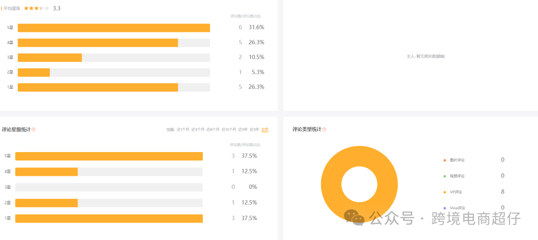This screenshot has width=538, height=240.
Task: Choose the 近3年 time range
Action: point(254,130)
